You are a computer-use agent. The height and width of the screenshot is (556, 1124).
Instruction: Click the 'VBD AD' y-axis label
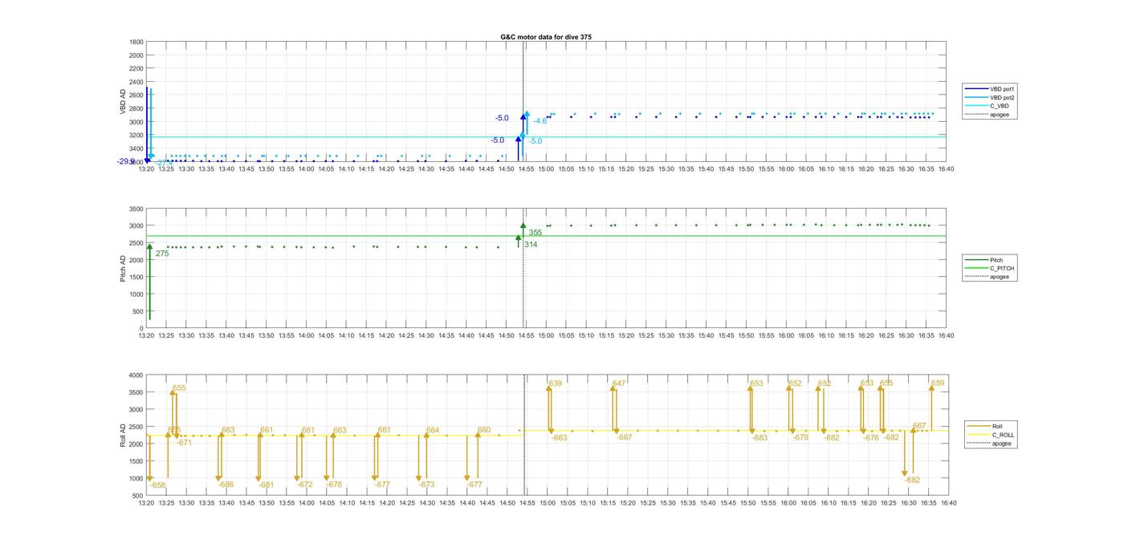point(124,102)
